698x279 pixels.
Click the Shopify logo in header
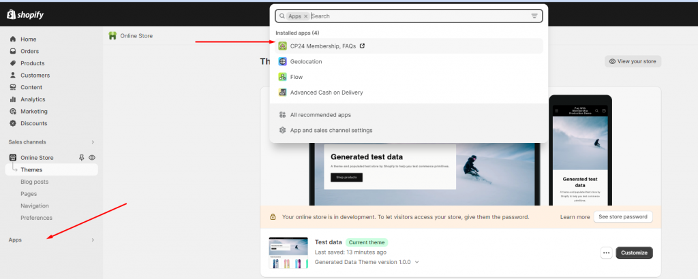tap(25, 15)
